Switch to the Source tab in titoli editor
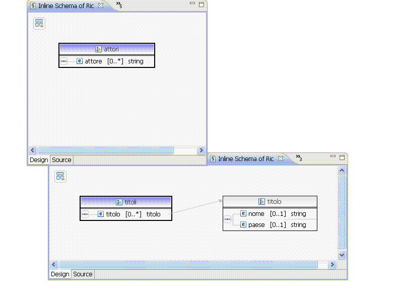The height and width of the screenshot is (307, 403). pos(83,274)
